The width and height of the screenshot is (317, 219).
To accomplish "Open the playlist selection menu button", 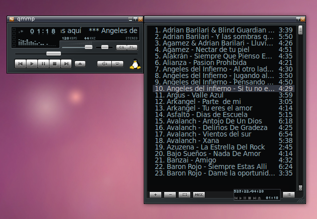I will (x=185, y=194).
